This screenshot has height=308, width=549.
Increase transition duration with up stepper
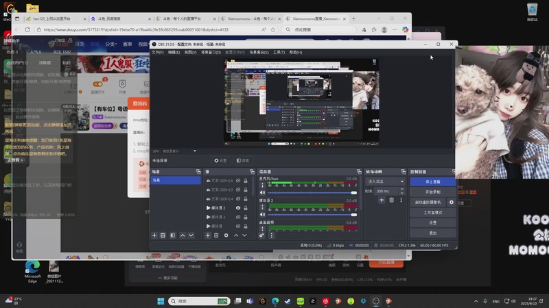(x=402, y=190)
